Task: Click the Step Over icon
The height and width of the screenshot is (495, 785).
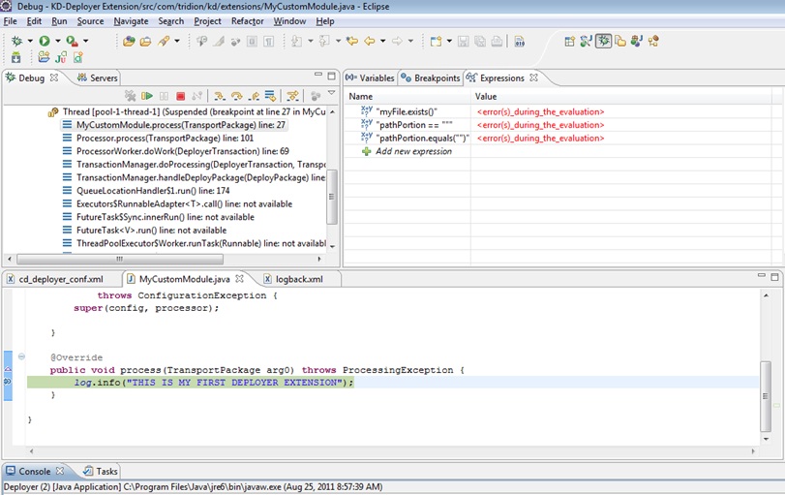Action: point(236,96)
